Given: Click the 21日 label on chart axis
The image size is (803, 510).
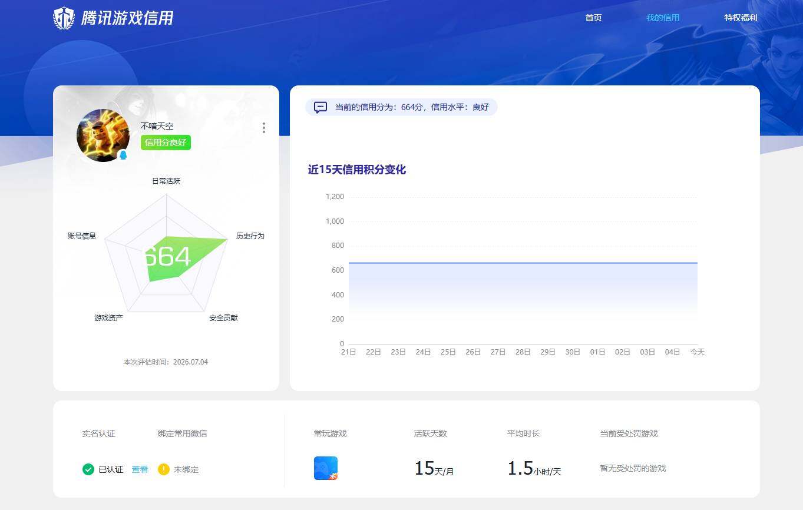Looking at the screenshot, I should pos(349,352).
